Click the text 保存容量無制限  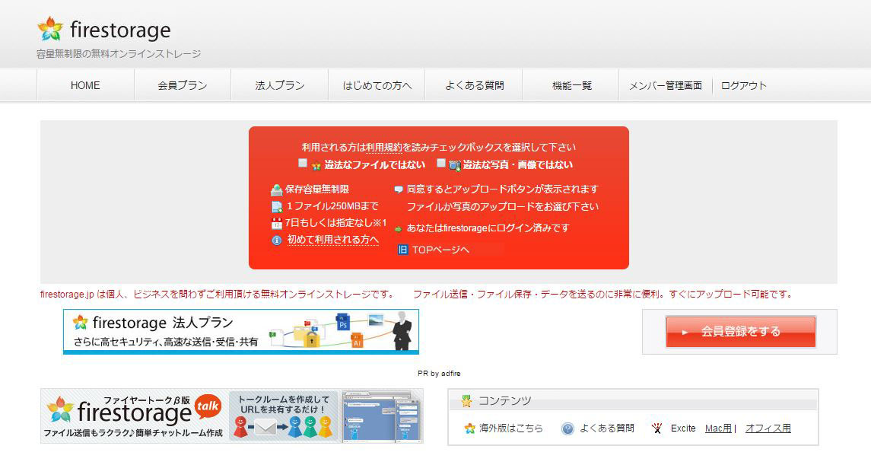pyautogui.click(x=317, y=190)
